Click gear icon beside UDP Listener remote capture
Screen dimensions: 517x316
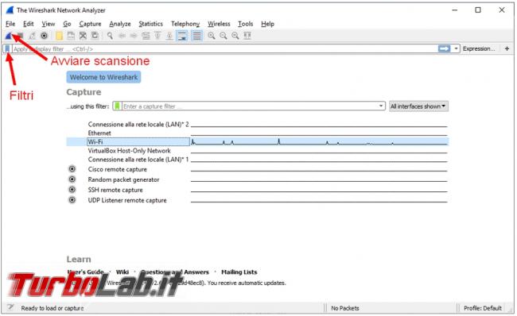coord(72,200)
